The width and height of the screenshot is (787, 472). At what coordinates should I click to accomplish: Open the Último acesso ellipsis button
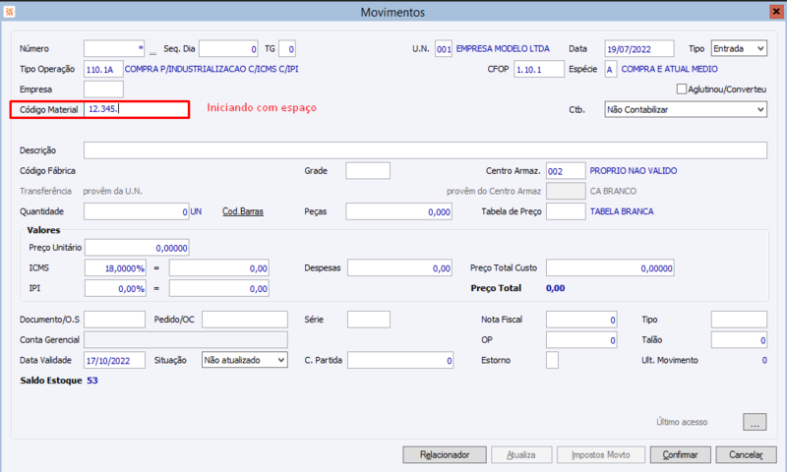point(755,422)
